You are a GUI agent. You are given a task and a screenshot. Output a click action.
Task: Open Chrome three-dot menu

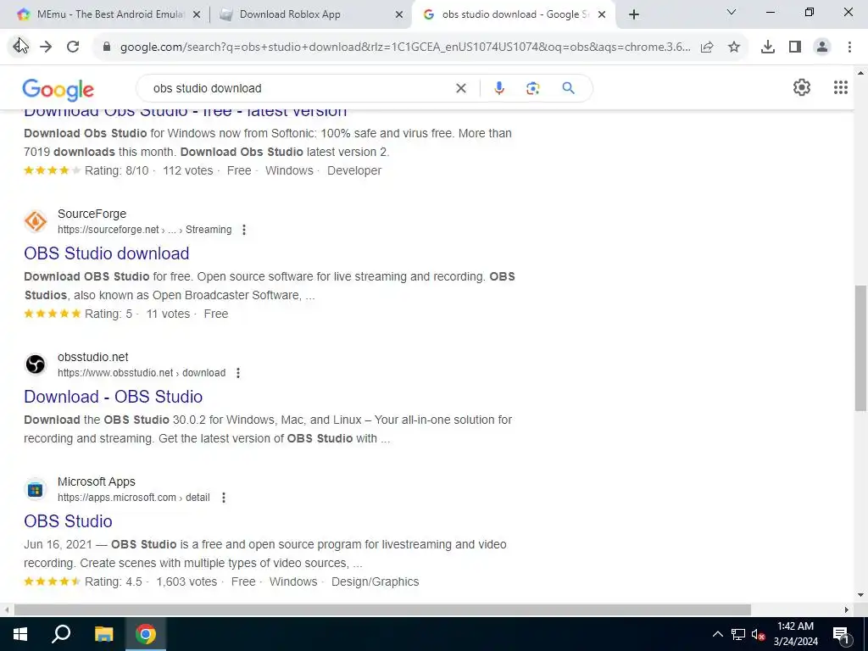click(849, 47)
